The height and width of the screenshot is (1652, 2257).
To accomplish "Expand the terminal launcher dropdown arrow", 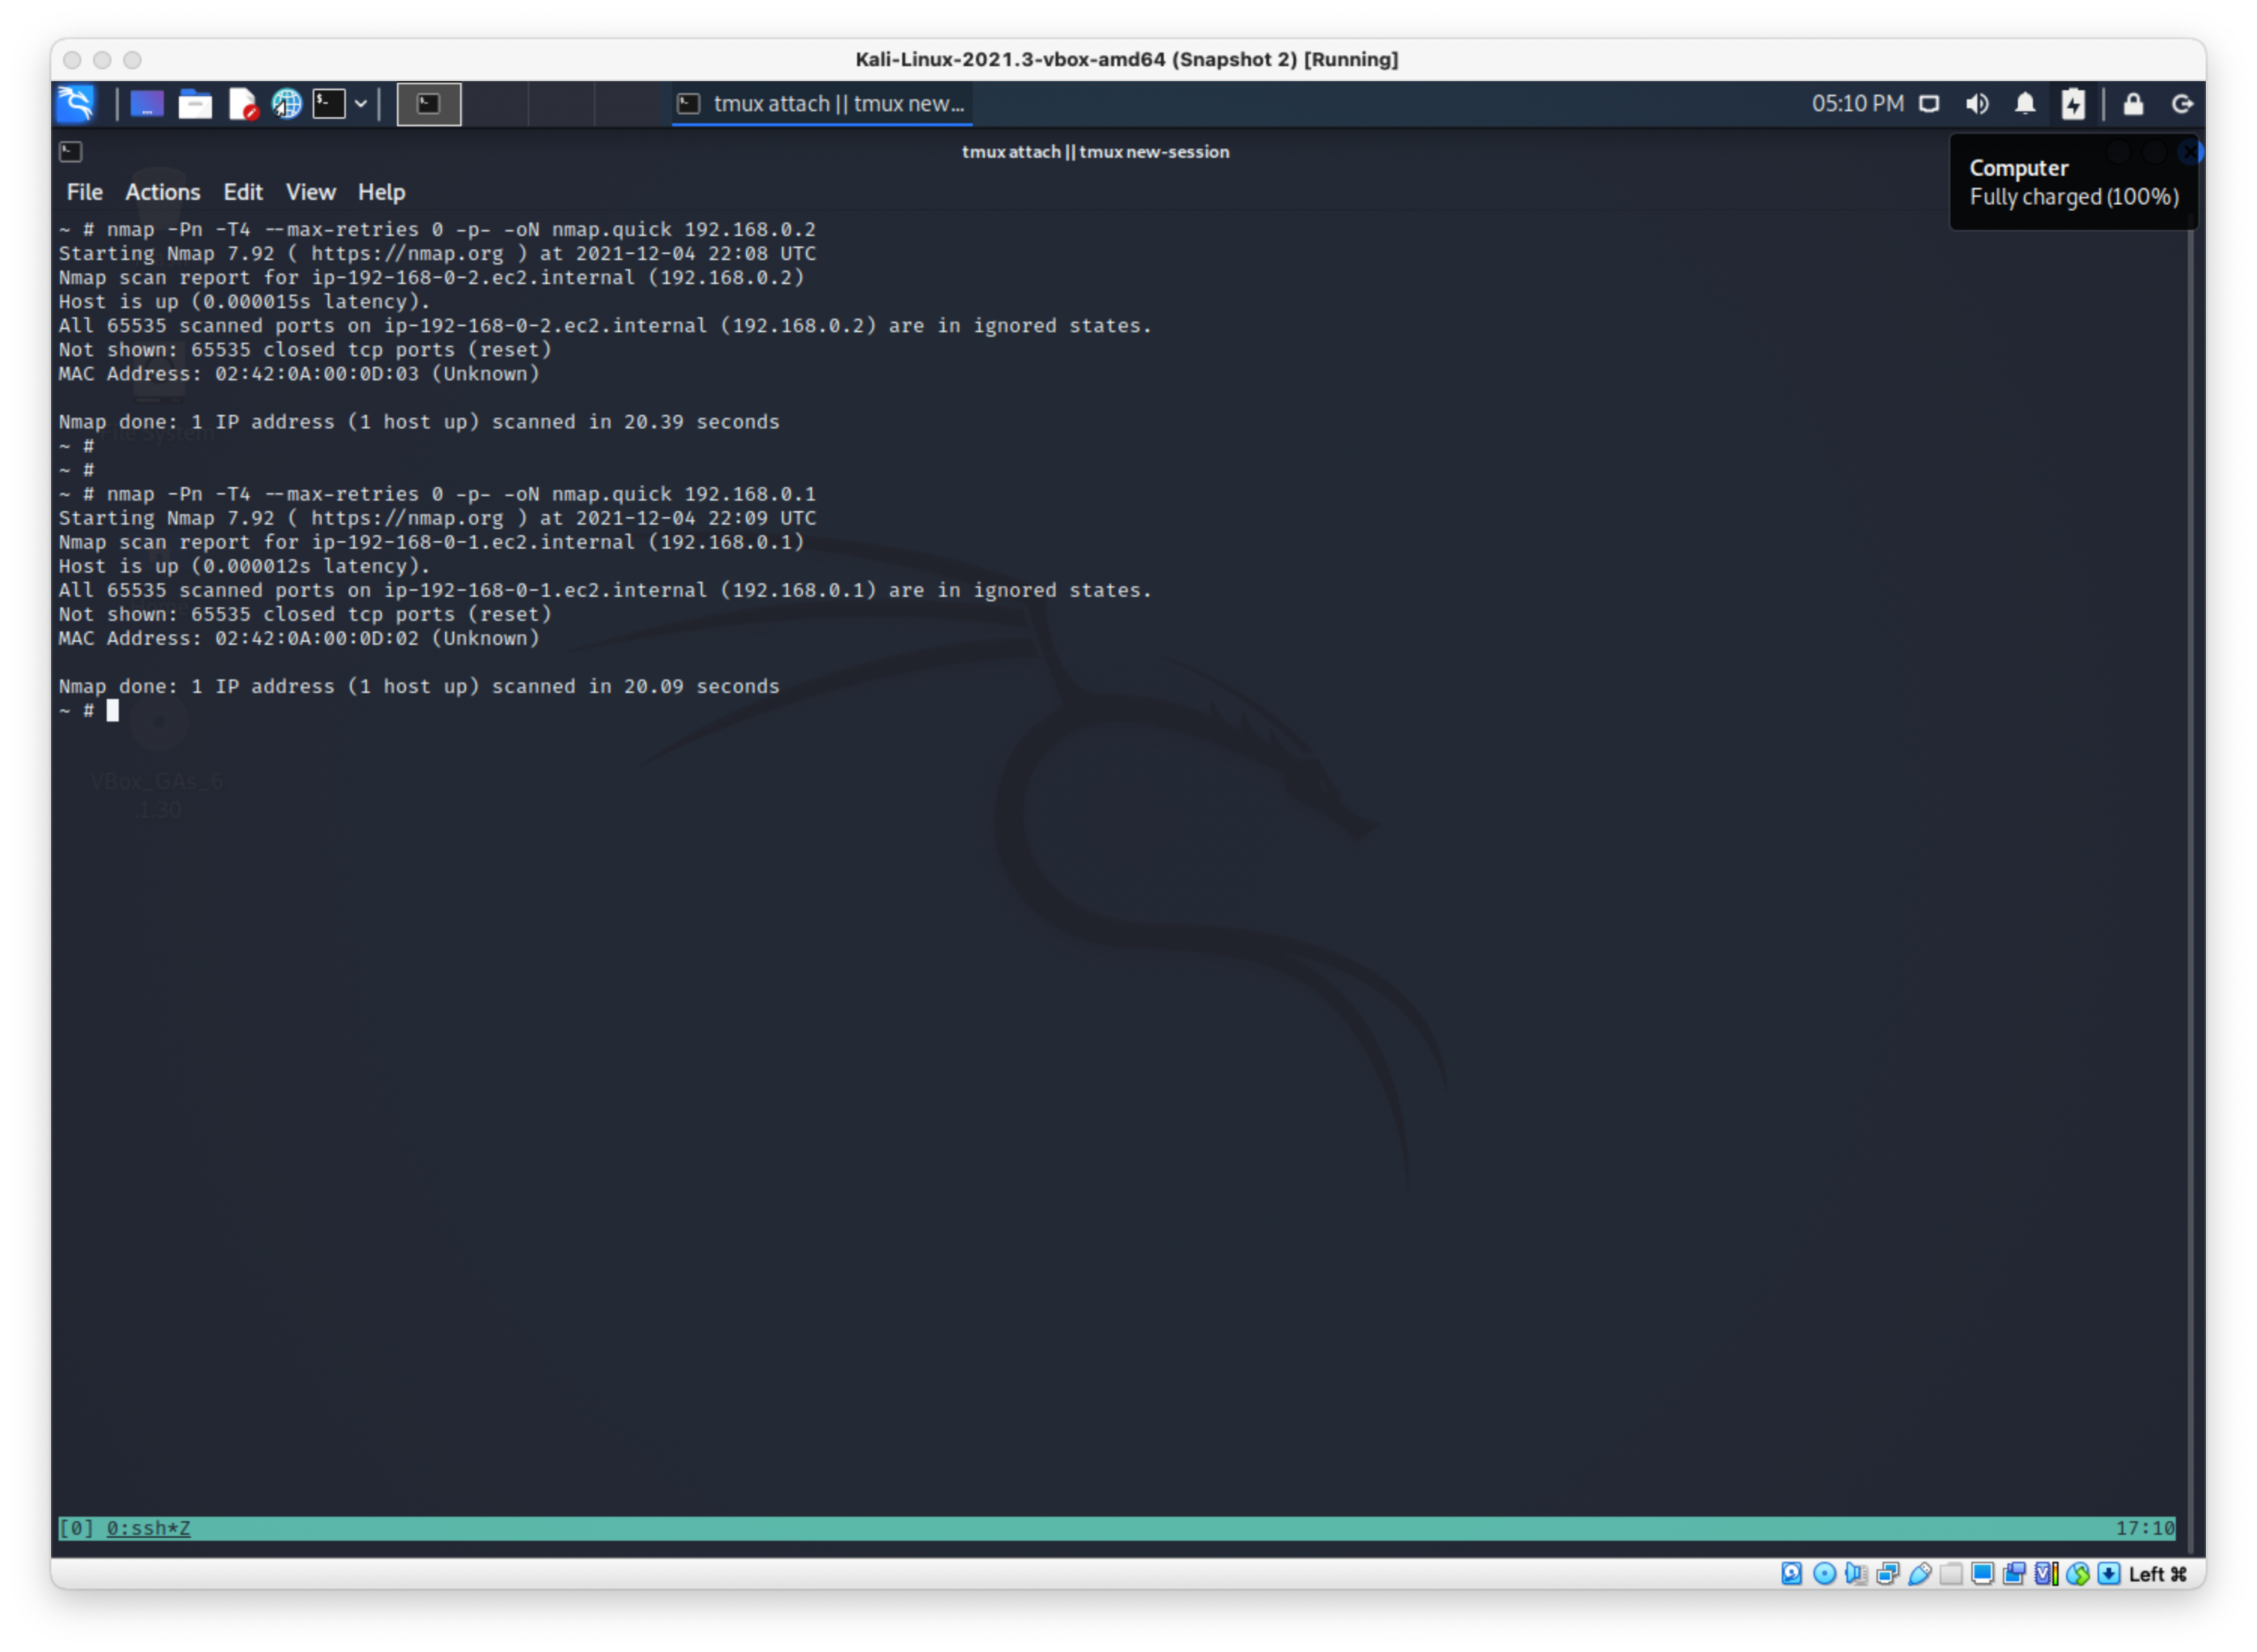I will (x=360, y=103).
